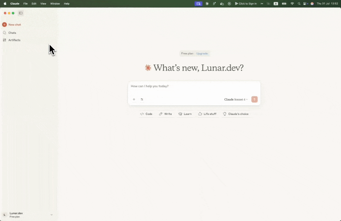
Task: Click the orange Claude starburst logo
Action: coord(148,68)
